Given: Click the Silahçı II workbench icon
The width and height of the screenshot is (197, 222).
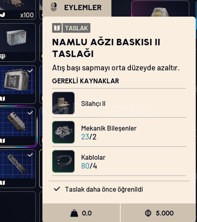Looking at the screenshot, I should (x=63, y=103).
